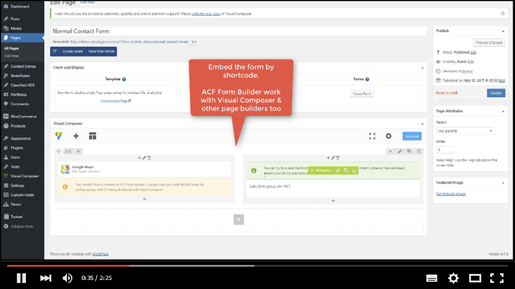Open Contact Entries menu
This screenshot has height=289, width=515.
tap(23, 66)
